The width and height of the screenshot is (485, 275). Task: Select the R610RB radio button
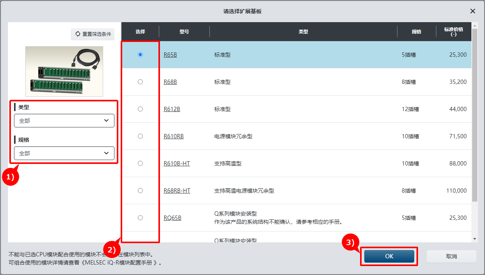click(x=140, y=136)
